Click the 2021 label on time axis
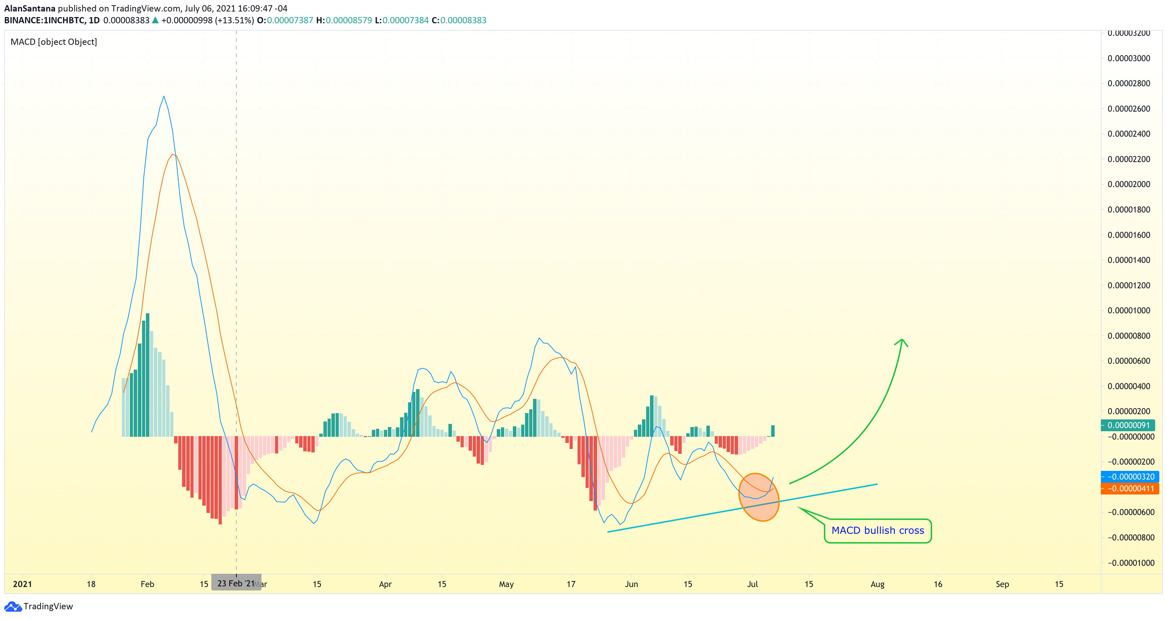The width and height of the screenshot is (1167, 619). click(x=22, y=584)
